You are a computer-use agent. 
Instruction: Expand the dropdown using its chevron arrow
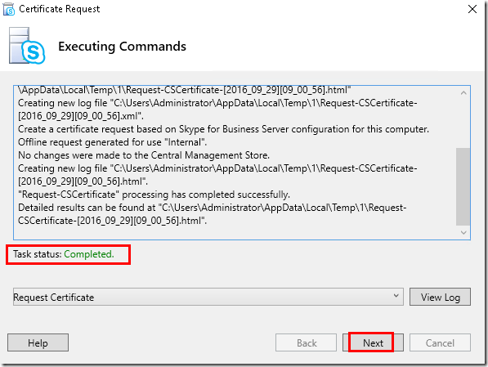[396, 296]
